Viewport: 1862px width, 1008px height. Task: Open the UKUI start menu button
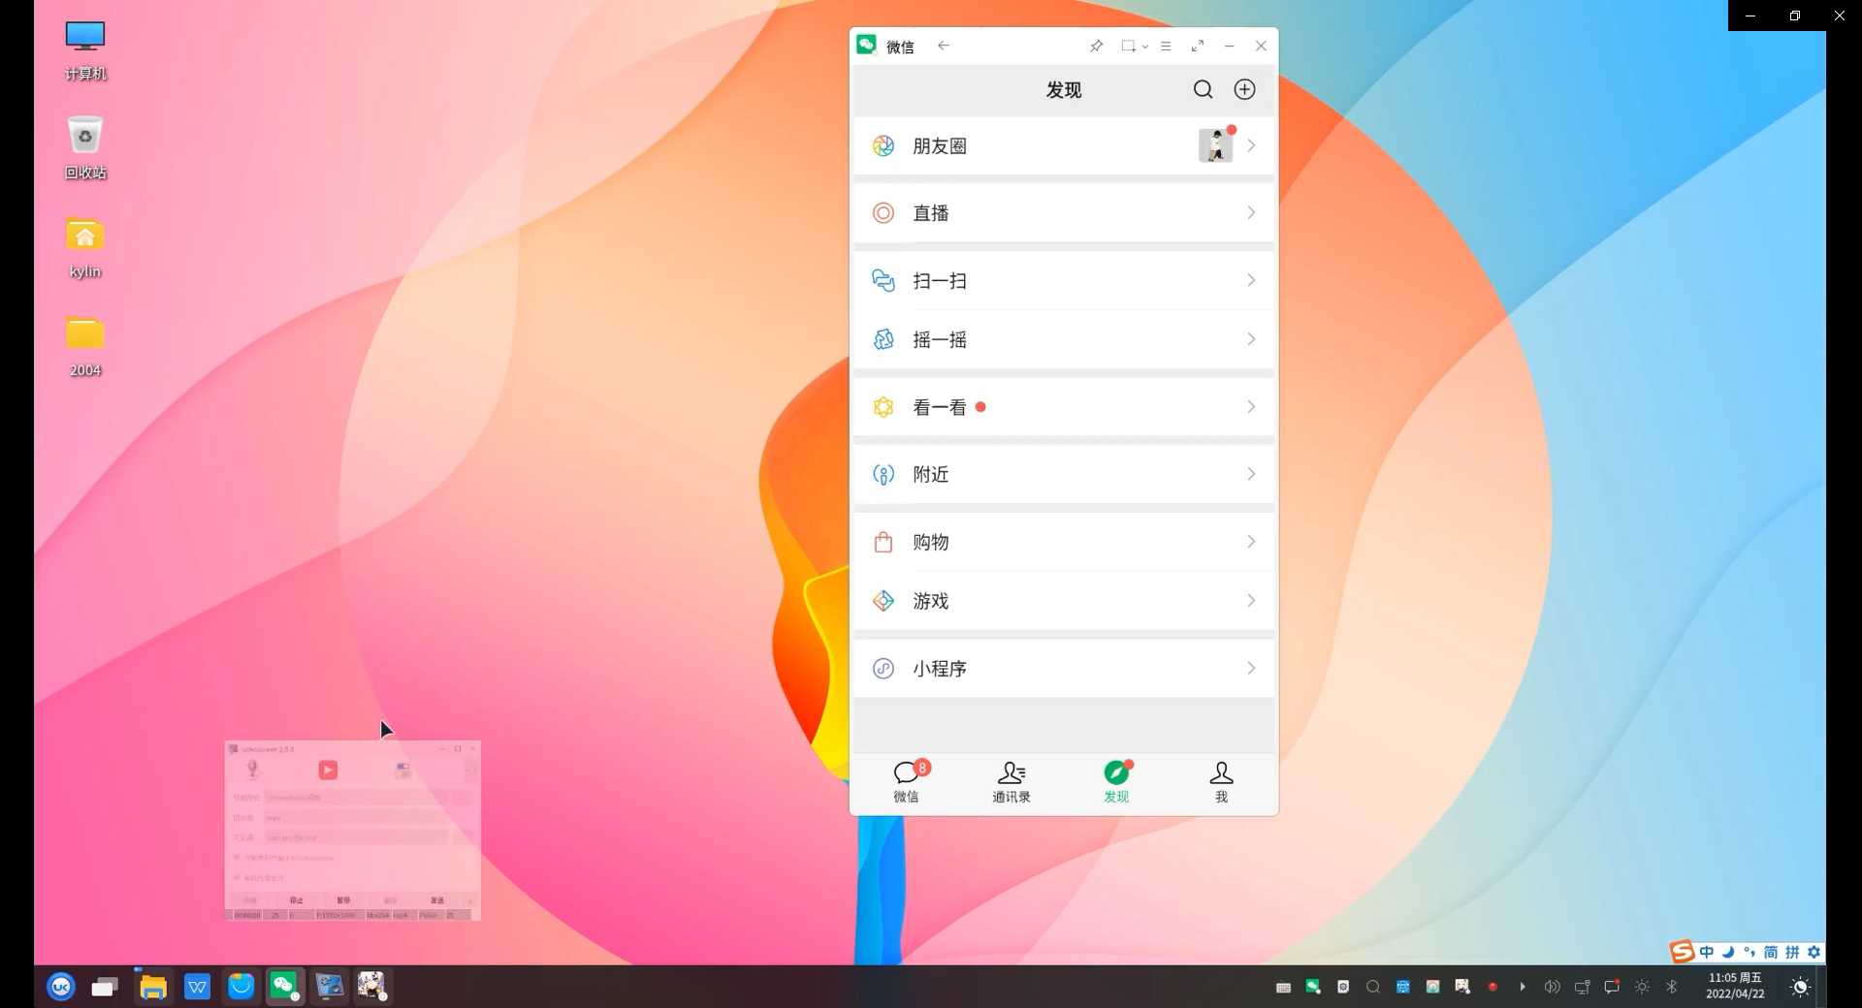pyautogui.click(x=61, y=987)
